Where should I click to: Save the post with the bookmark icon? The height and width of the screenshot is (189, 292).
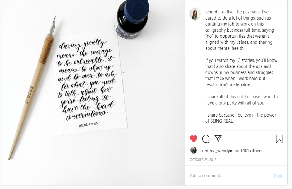(x=279, y=139)
